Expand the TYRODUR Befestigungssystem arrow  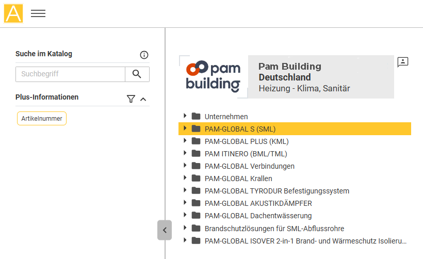pyautogui.click(x=185, y=190)
